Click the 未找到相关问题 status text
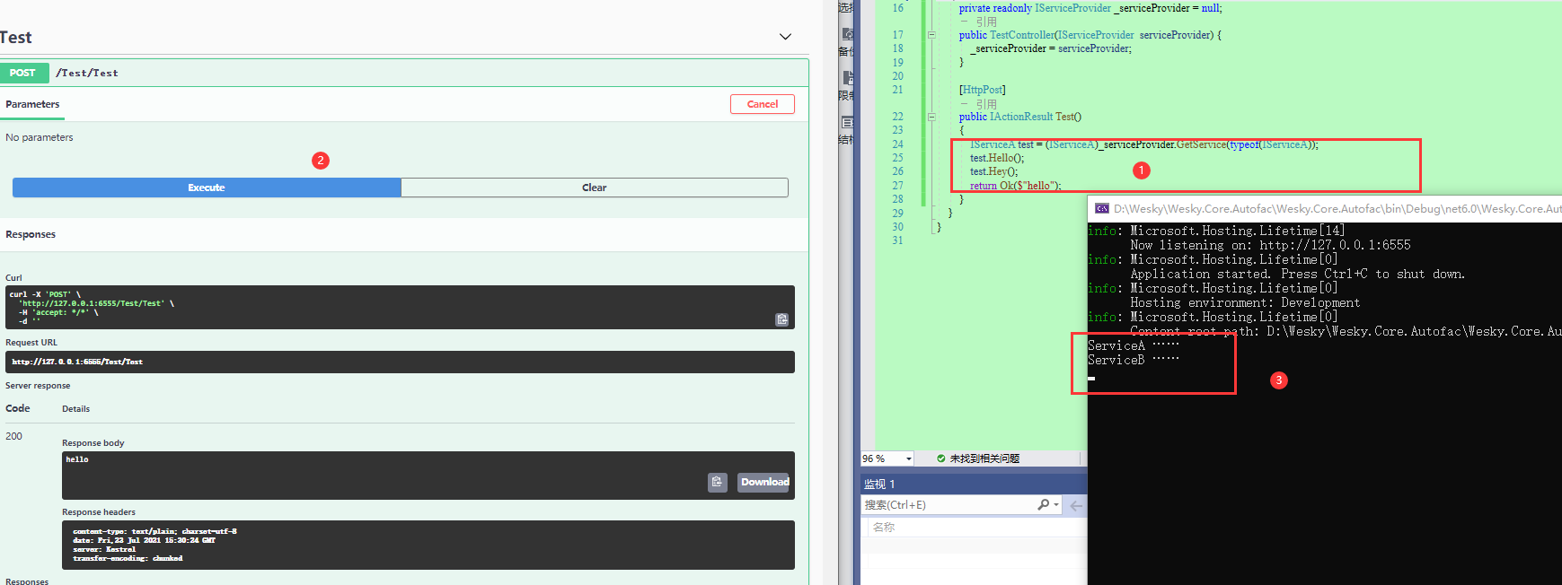Screen dimensions: 1562x585 point(984,458)
